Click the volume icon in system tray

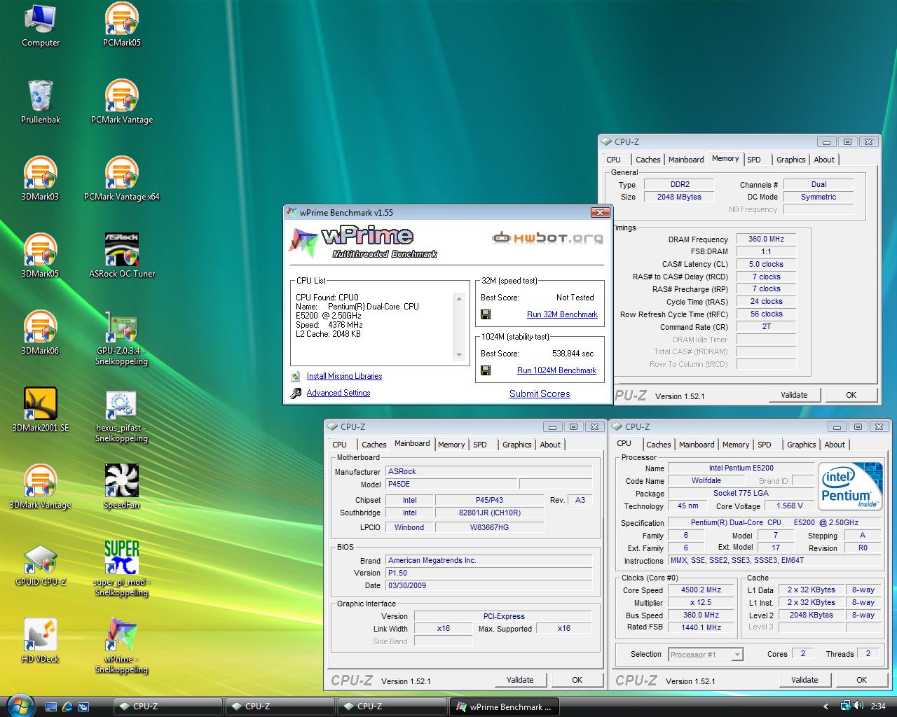(858, 706)
